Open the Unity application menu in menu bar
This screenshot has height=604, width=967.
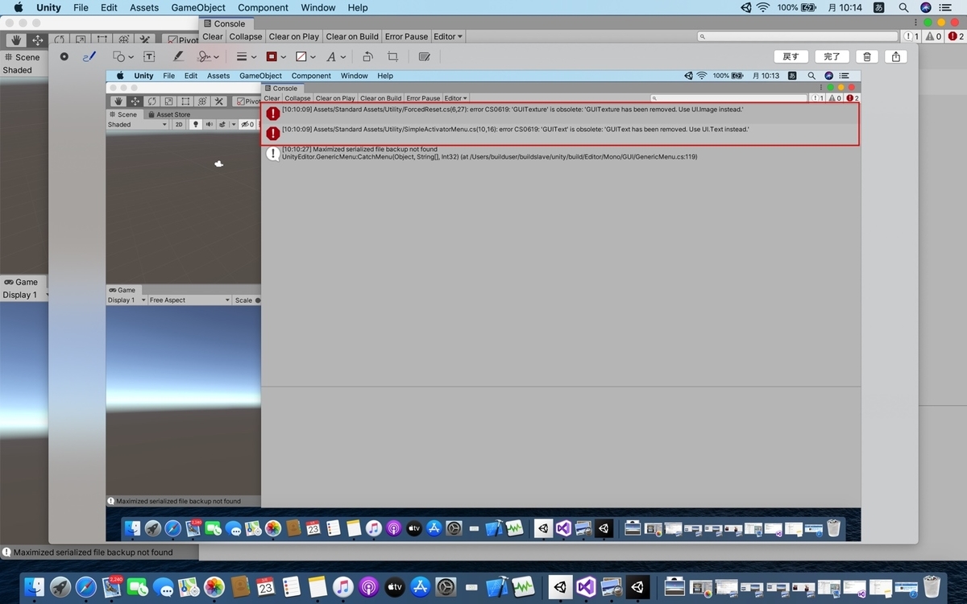(x=48, y=7)
